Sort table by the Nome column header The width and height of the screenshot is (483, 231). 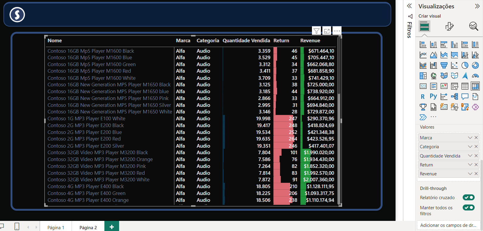55,40
